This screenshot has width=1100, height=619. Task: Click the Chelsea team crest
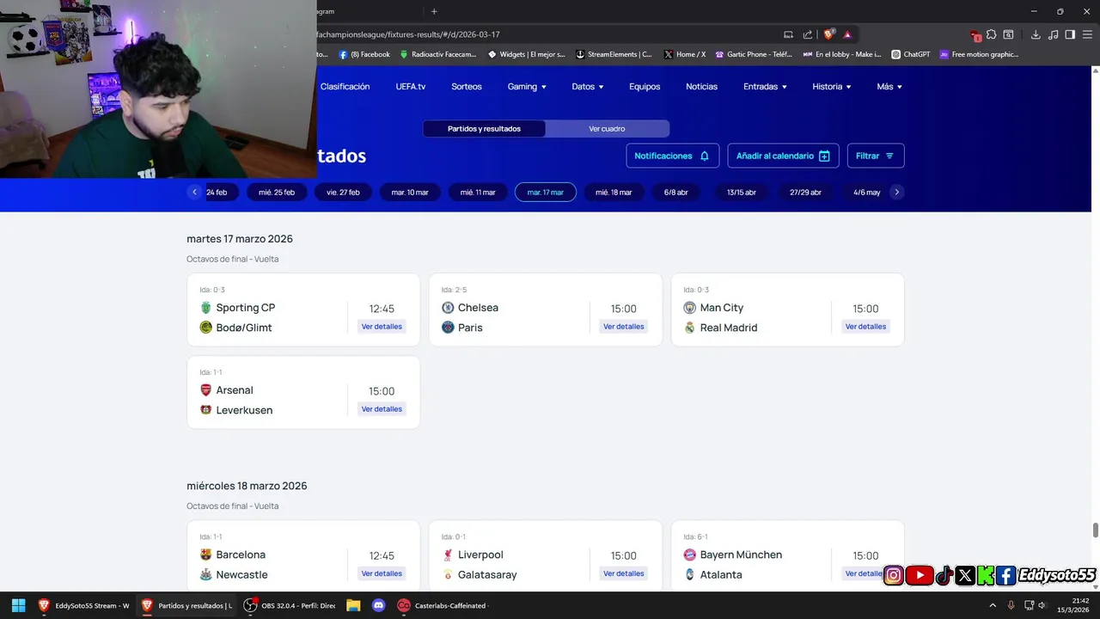(x=448, y=308)
